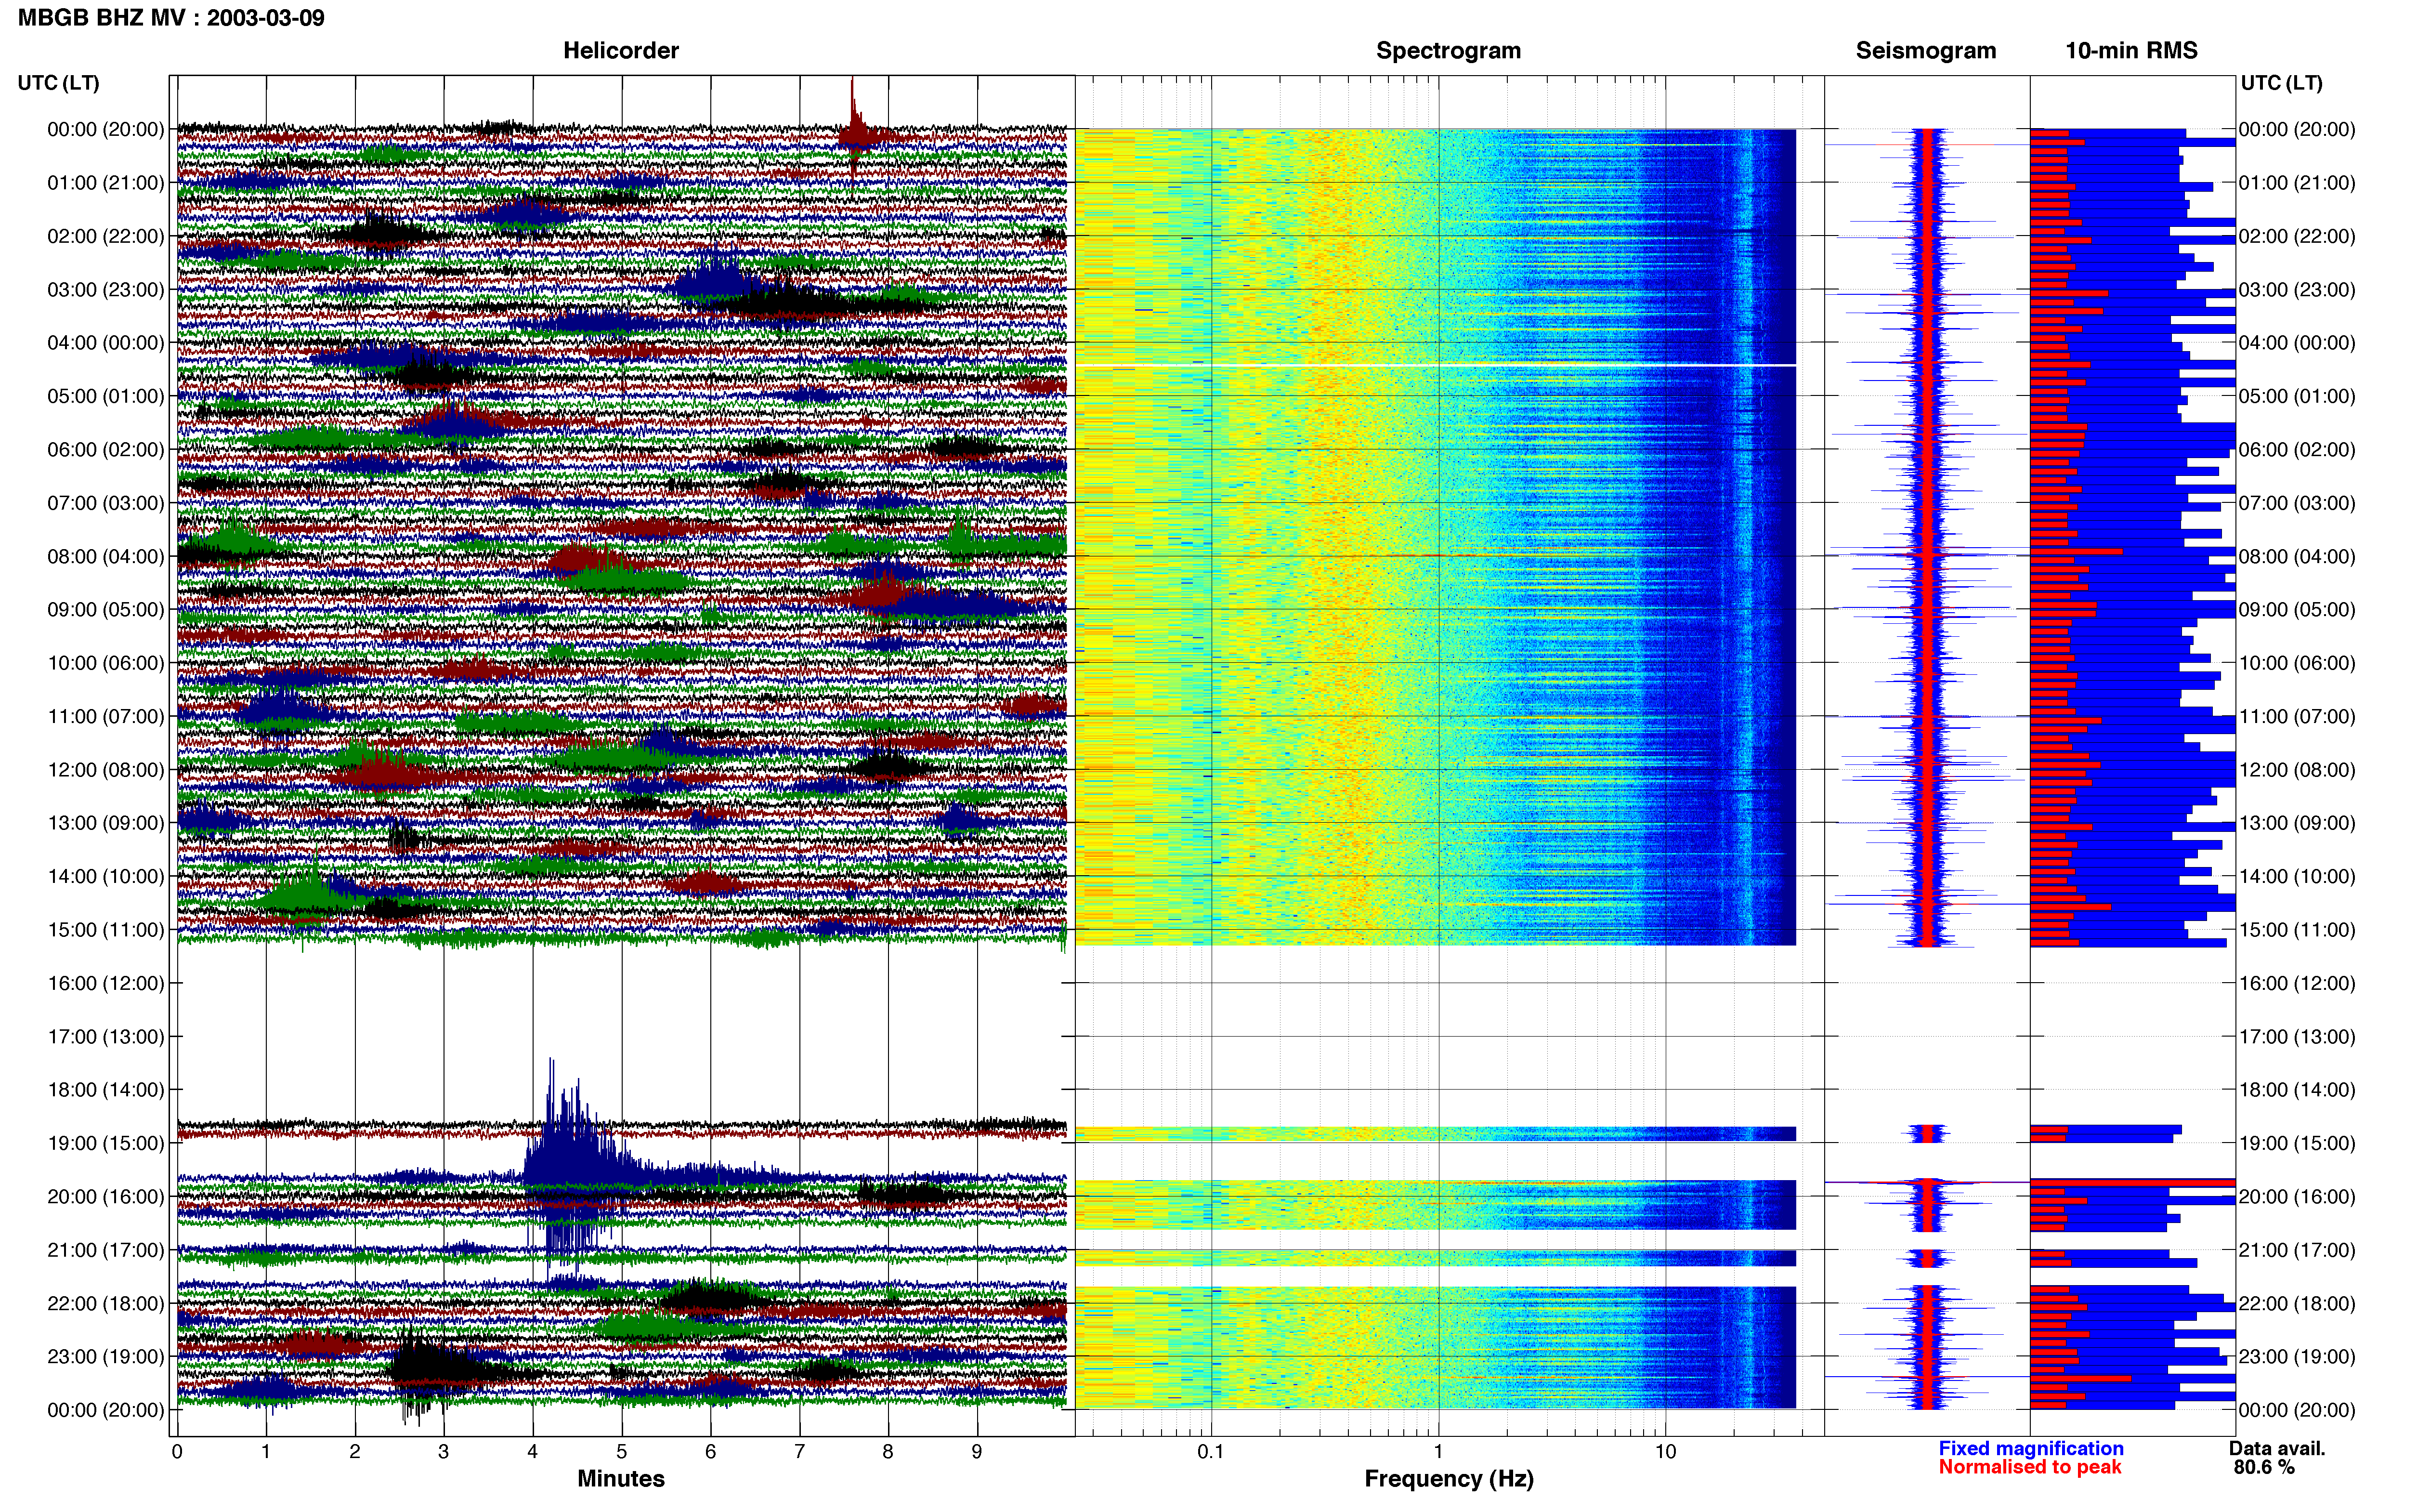Viewport: 2417px width, 1512px height.
Task: Click the Seismogram panel heading
Action: coord(1925,51)
